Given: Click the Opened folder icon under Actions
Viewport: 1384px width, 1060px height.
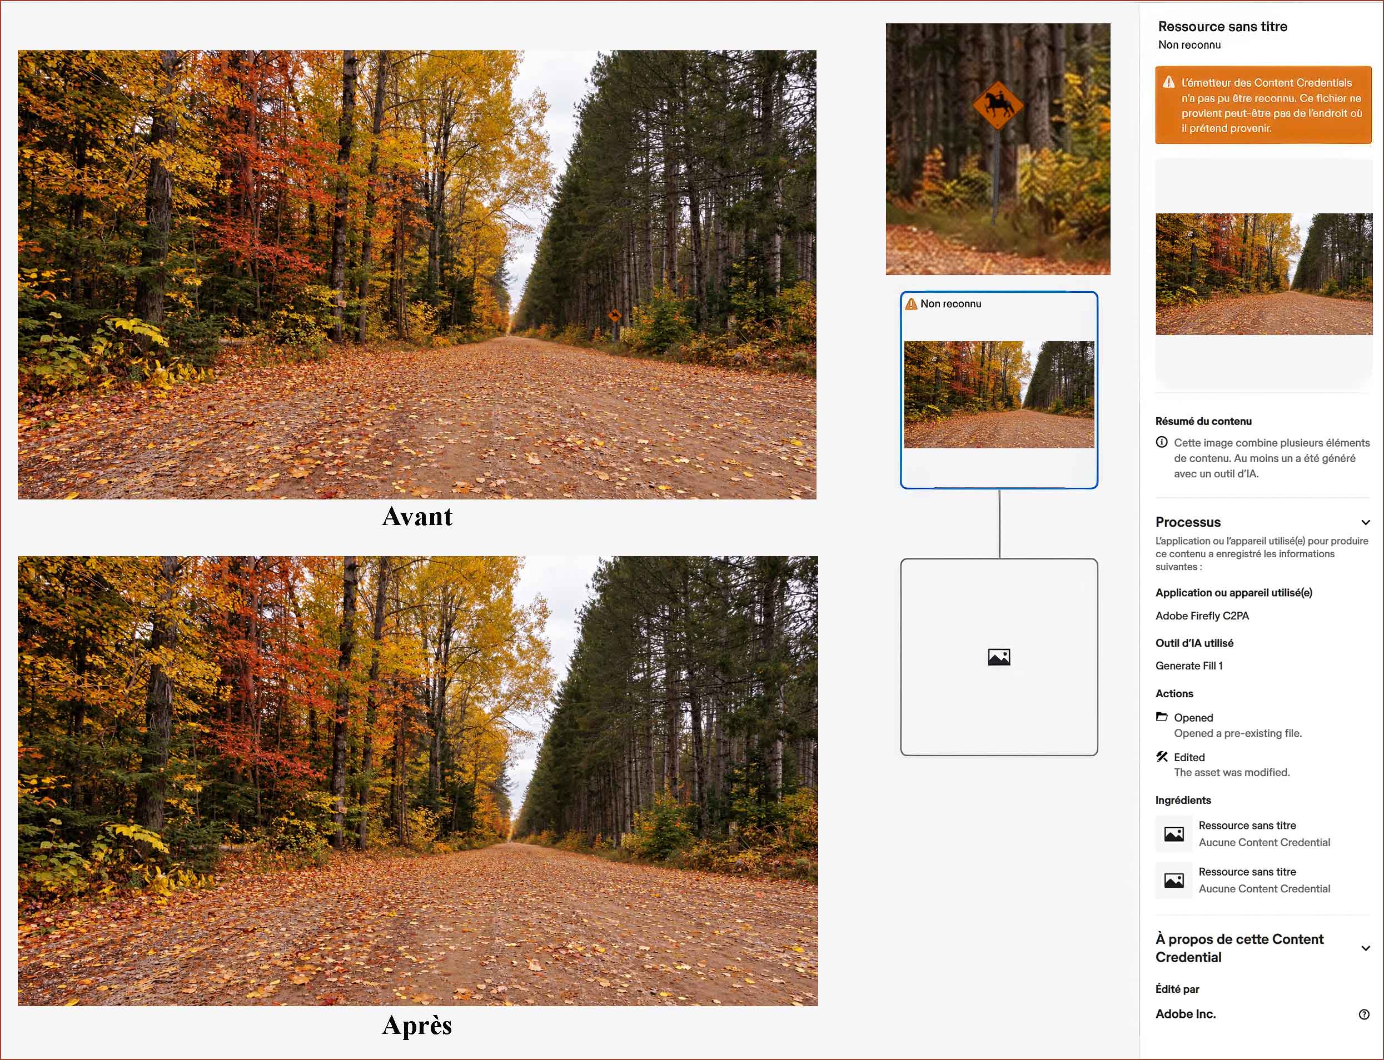Looking at the screenshot, I should click(1161, 717).
